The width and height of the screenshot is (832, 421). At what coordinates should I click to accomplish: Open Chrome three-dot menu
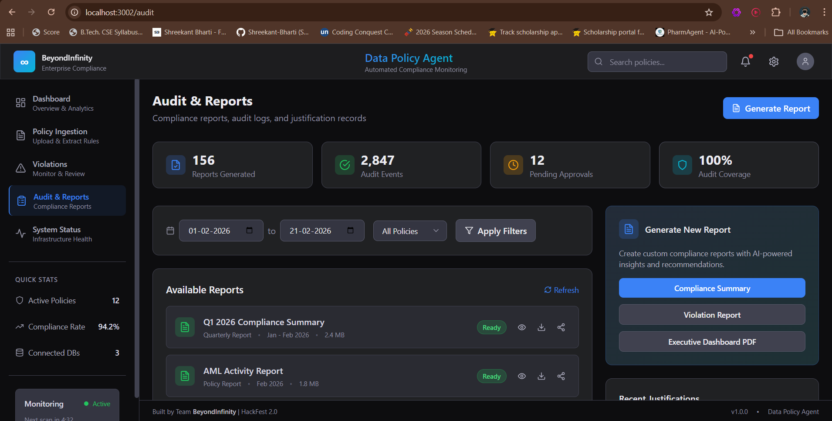[x=824, y=12]
